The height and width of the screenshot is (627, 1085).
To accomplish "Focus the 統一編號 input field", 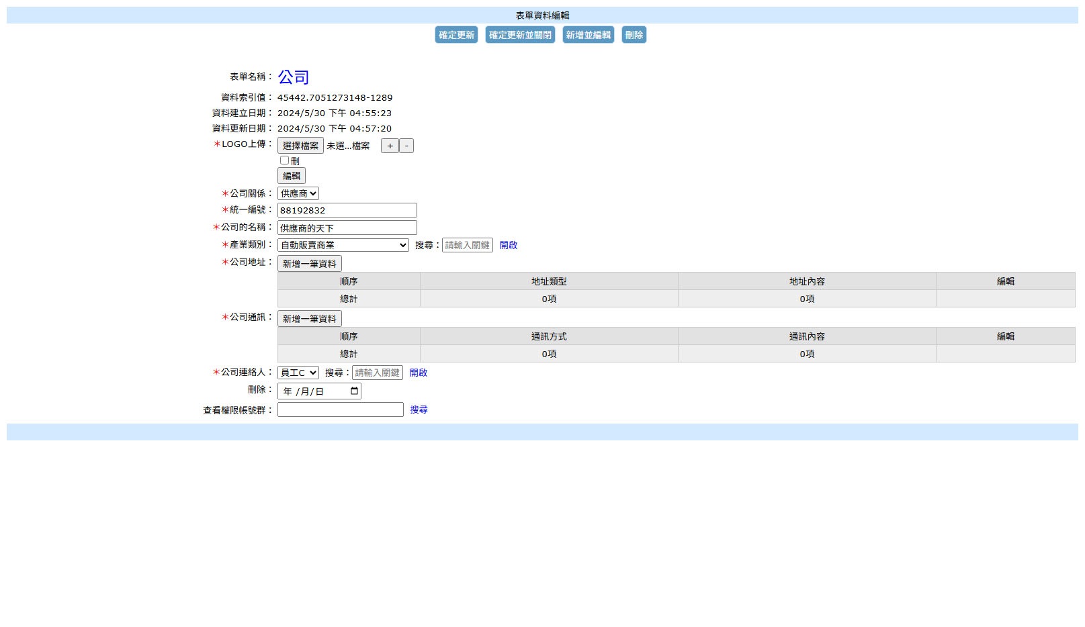I will coord(347,210).
